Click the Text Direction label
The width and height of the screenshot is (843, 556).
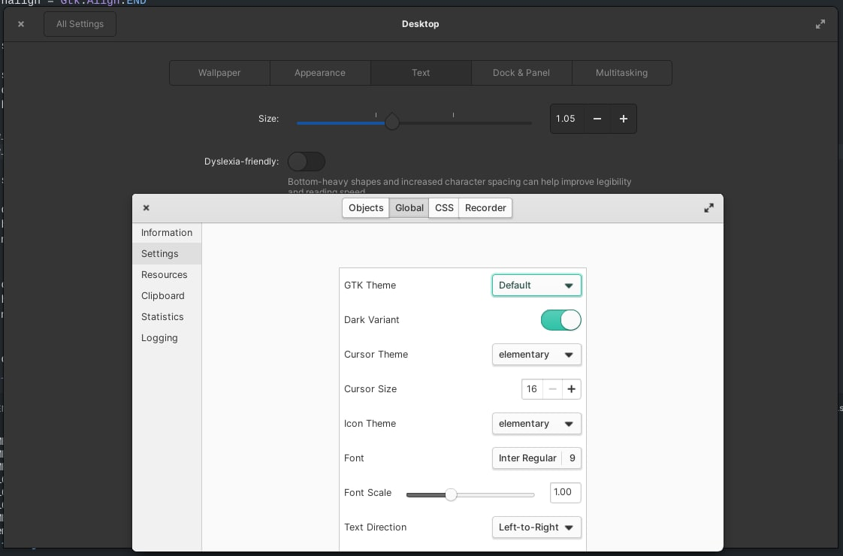[375, 527]
